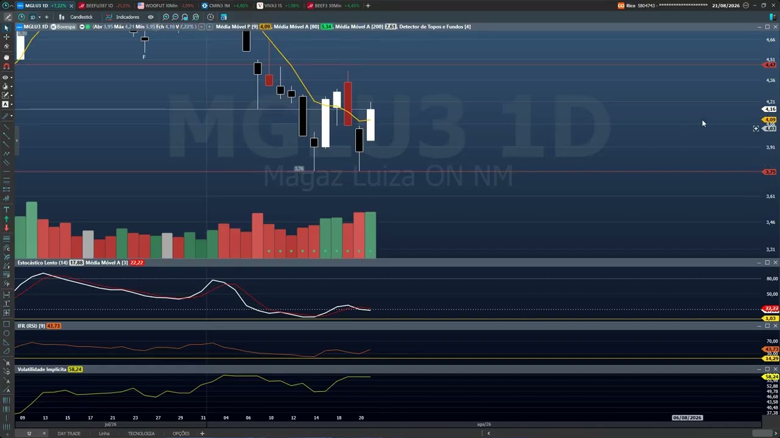Switch to the VIVA3 15 tab
This screenshot has height=438, width=780.
[x=278, y=5]
